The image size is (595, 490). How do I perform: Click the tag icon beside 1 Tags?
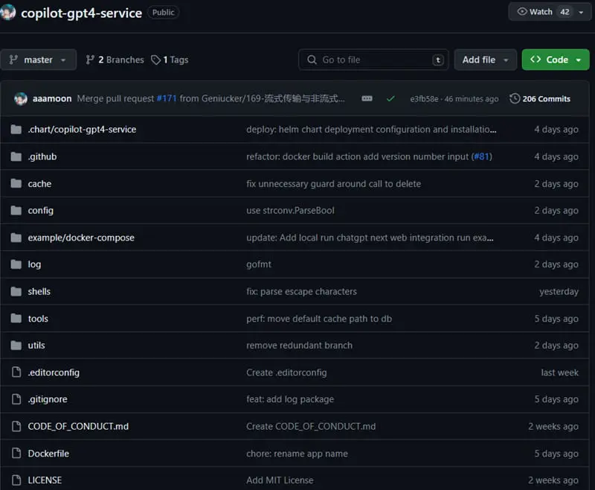pyautogui.click(x=155, y=60)
